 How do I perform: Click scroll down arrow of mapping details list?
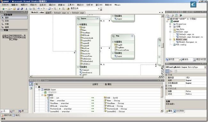[162, 111]
